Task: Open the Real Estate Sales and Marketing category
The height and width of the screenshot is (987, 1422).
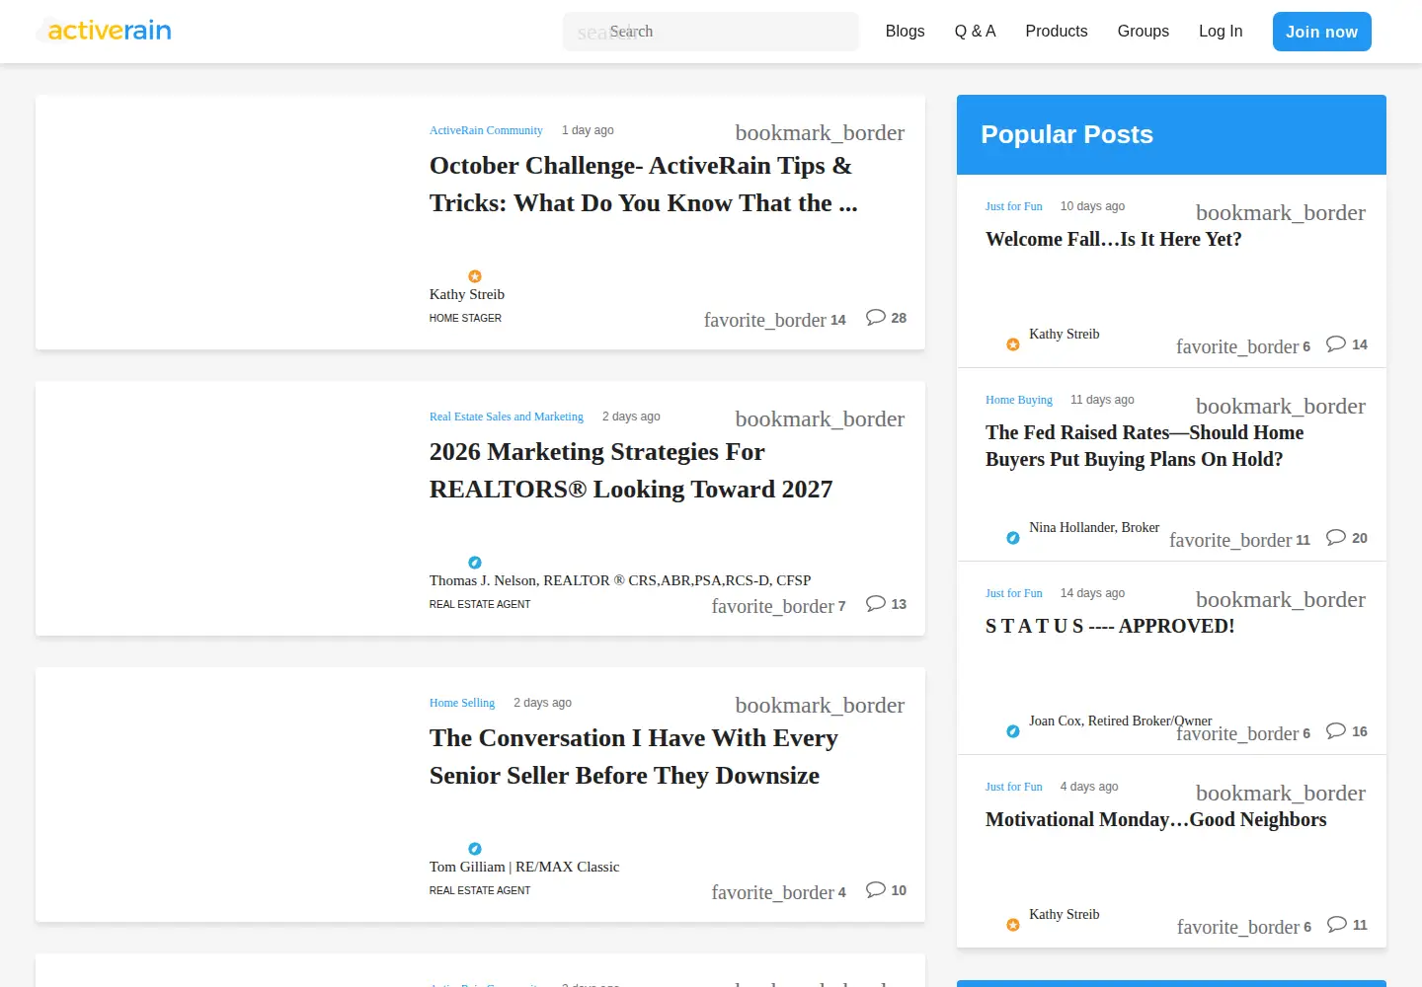Action: 507,417
